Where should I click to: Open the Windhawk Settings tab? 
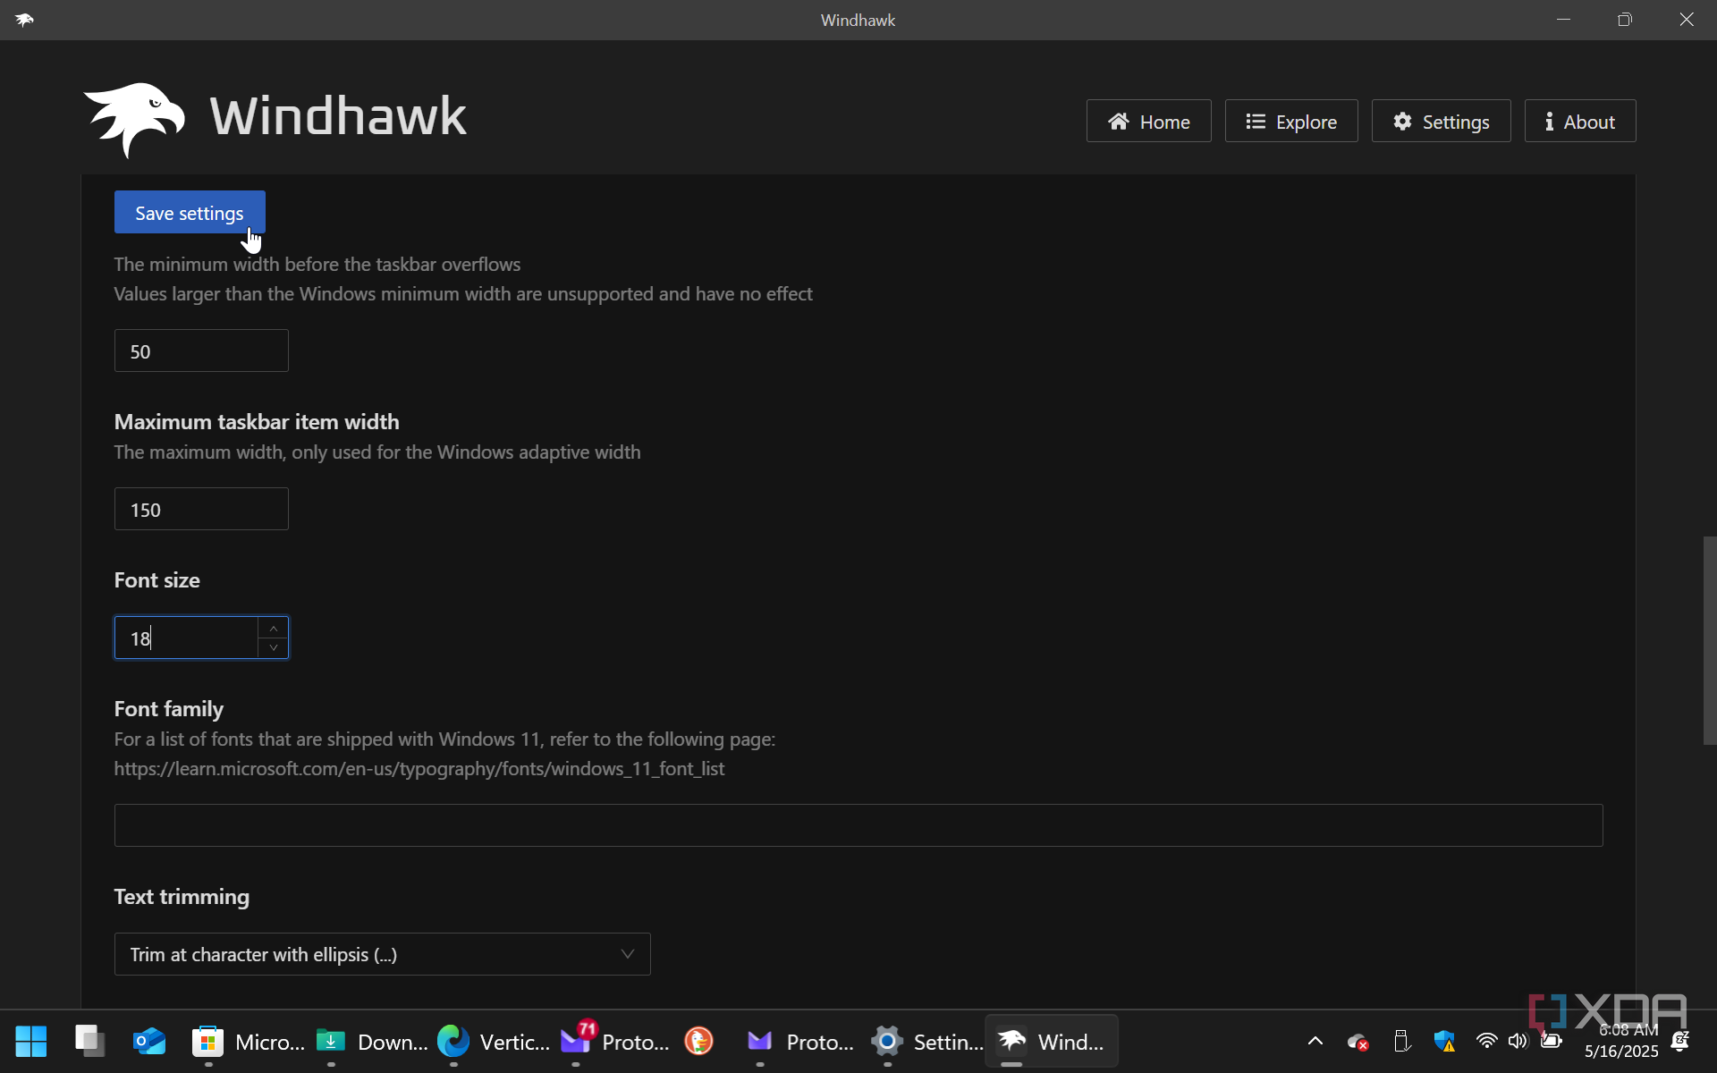(x=1441, y=122)
